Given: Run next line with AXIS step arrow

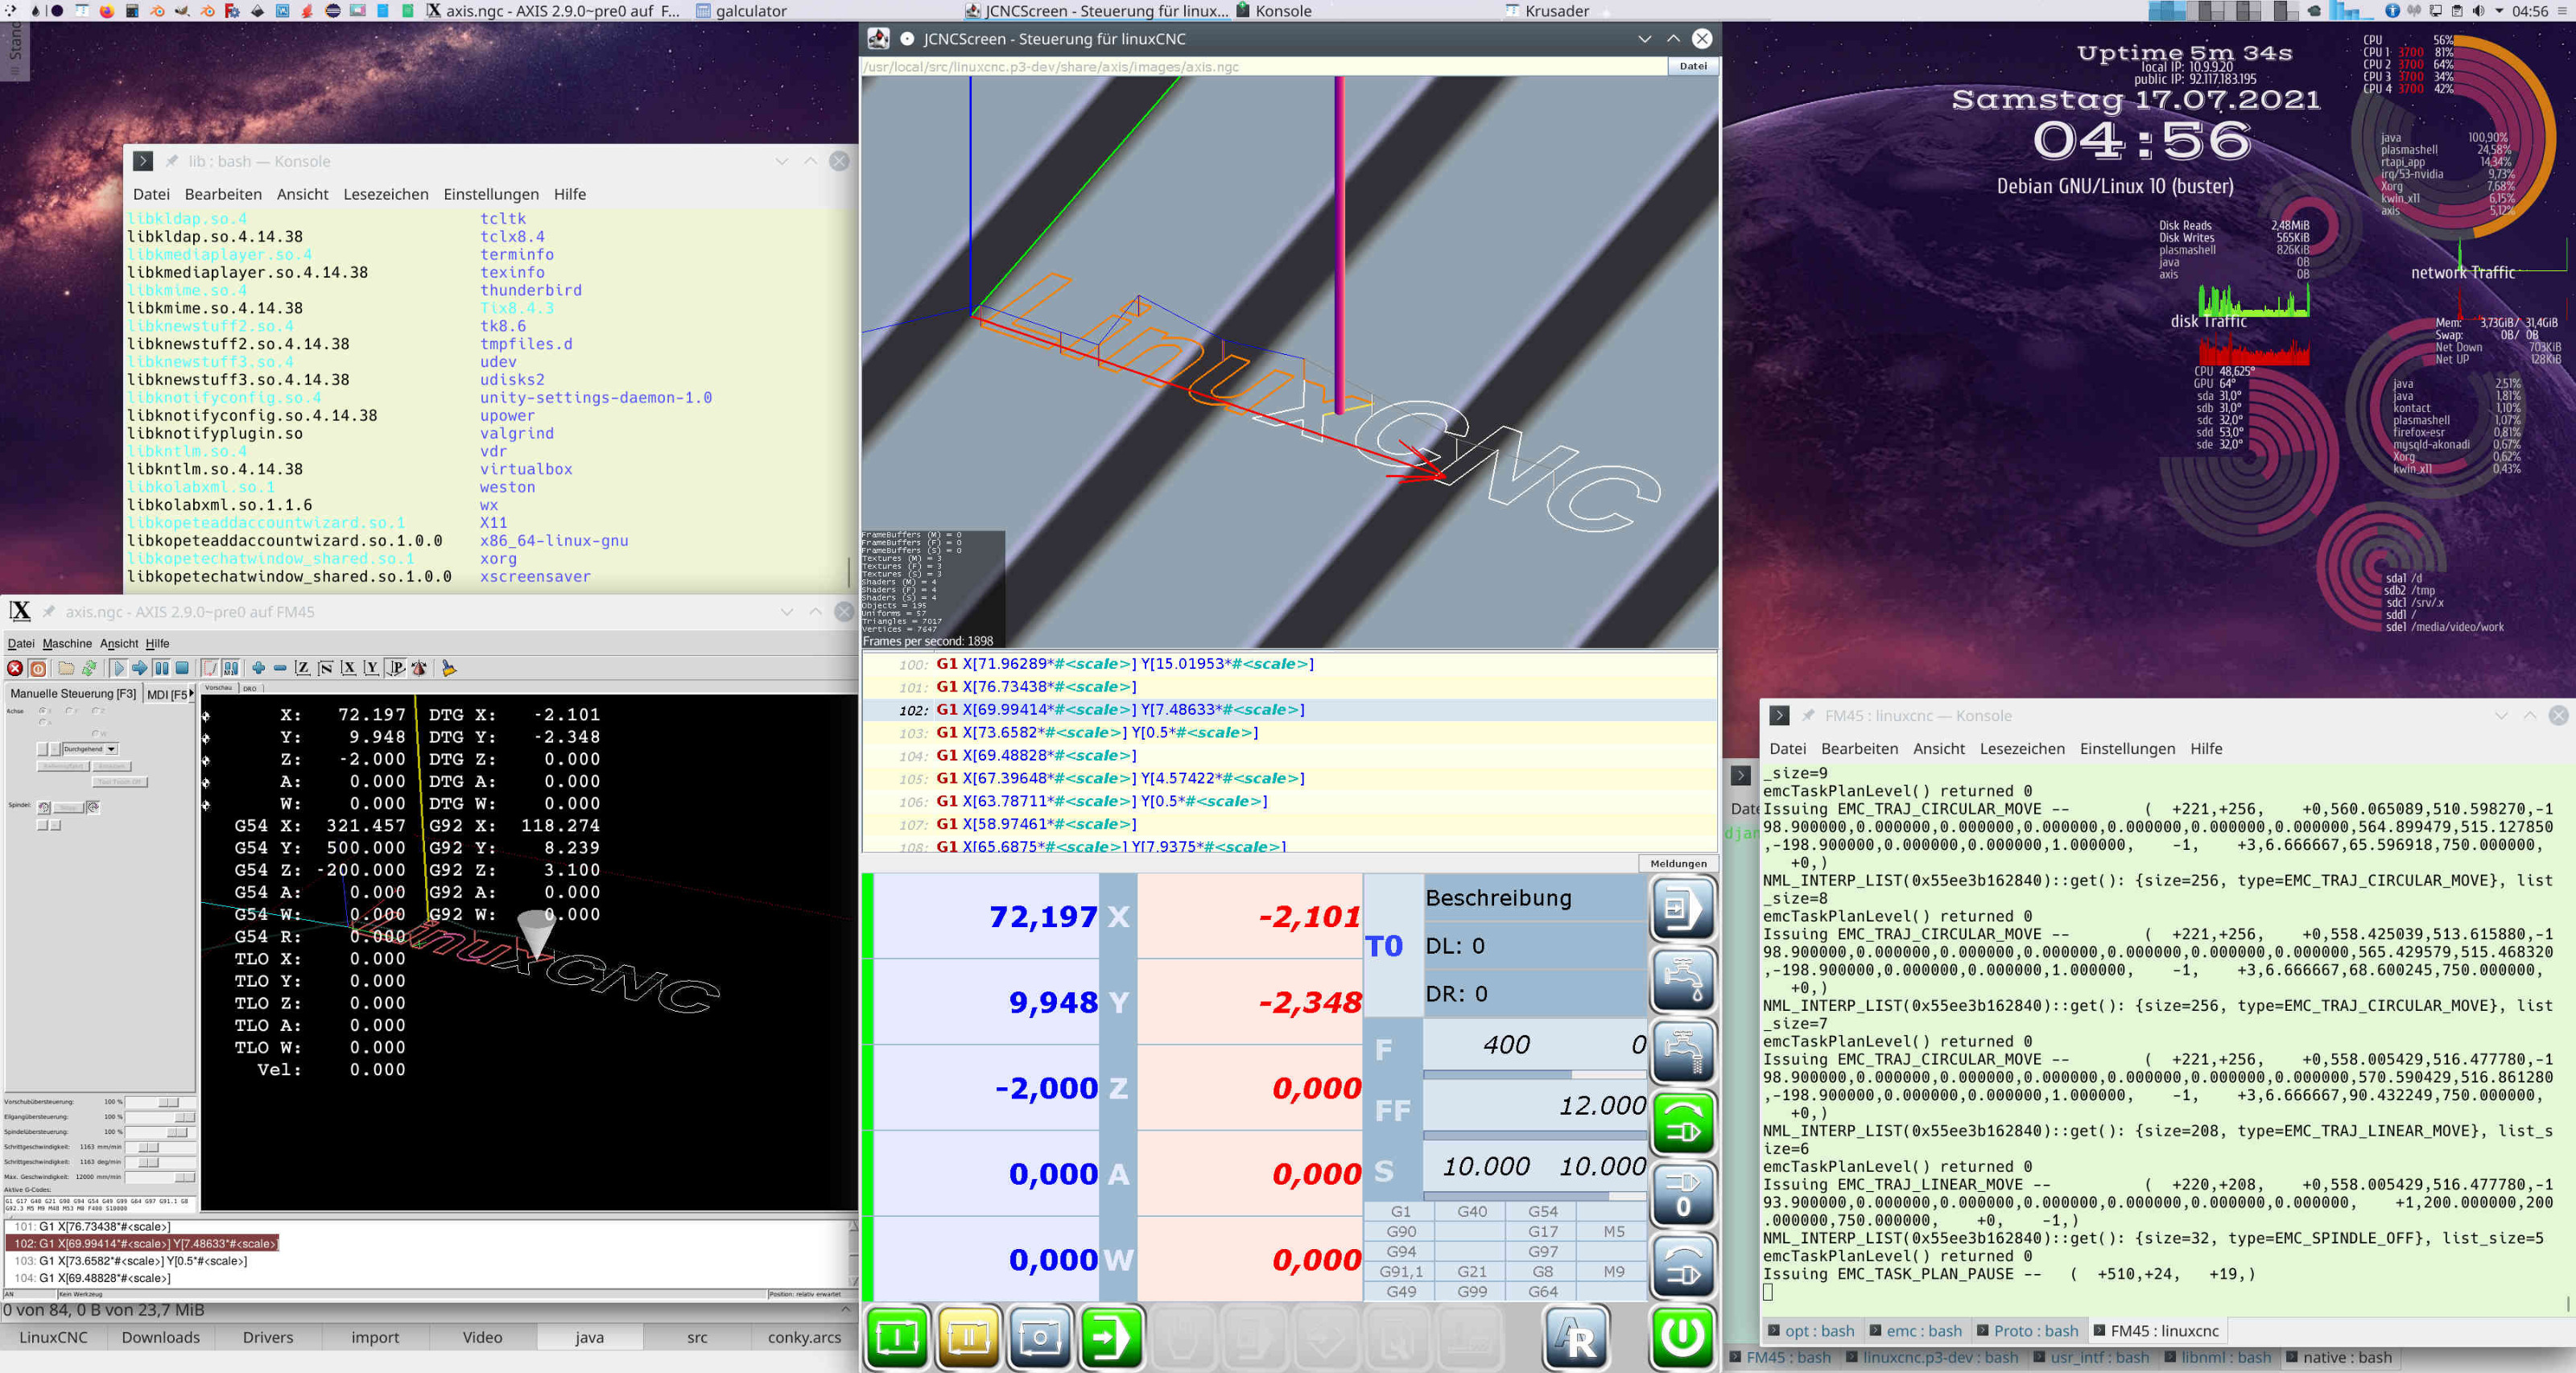Looking at the screenshot, I should click(140, 668).
